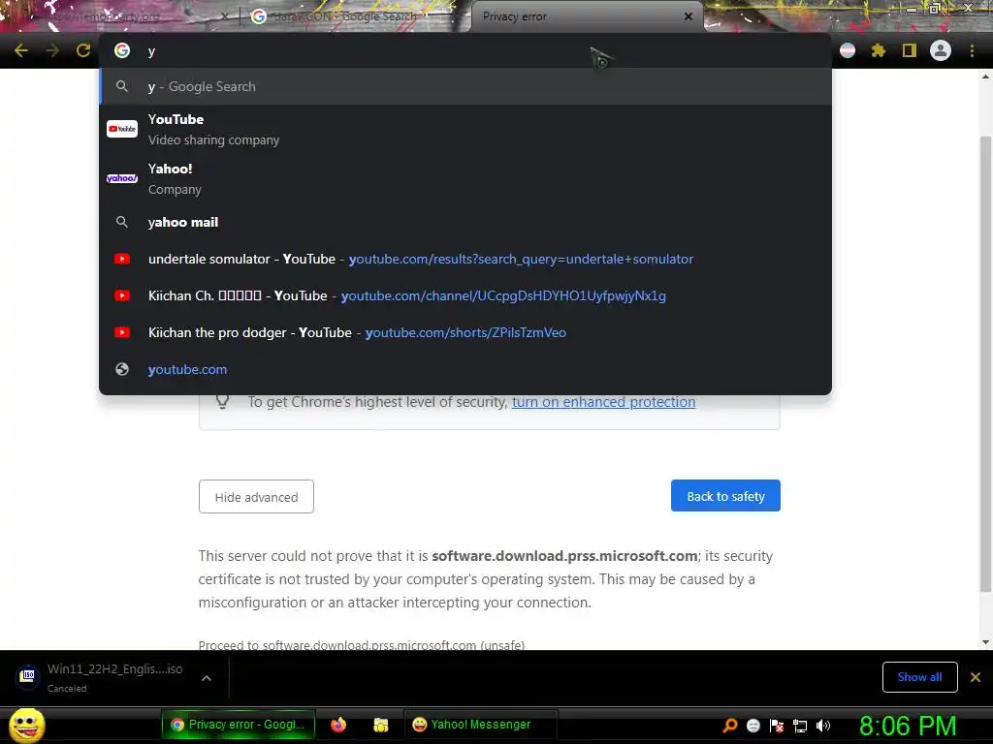Select the YouTube Video sharing company suggestion

point(465,129)
